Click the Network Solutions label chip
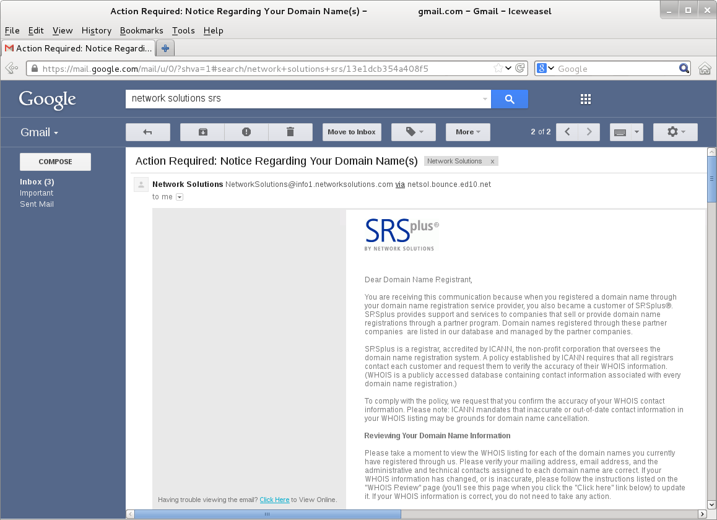This screenshot has width=717, height=520. click(454, 161)
